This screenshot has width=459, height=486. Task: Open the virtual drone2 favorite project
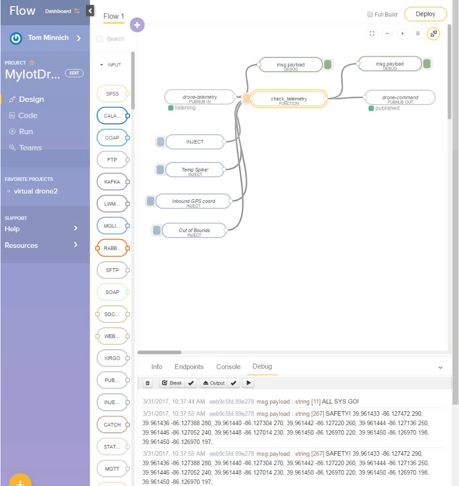tap(35, 191)
